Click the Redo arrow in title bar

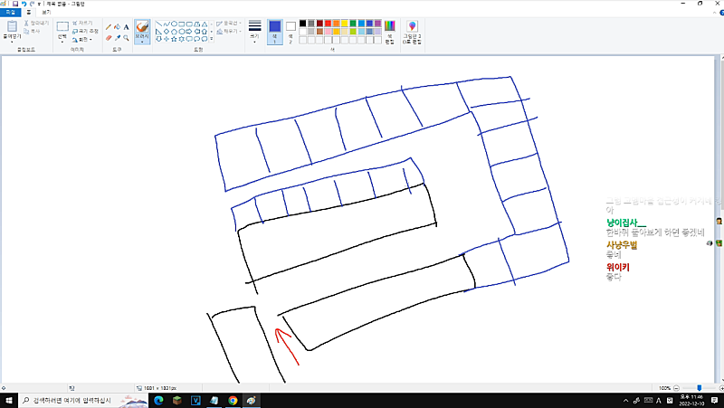[32, 4]
